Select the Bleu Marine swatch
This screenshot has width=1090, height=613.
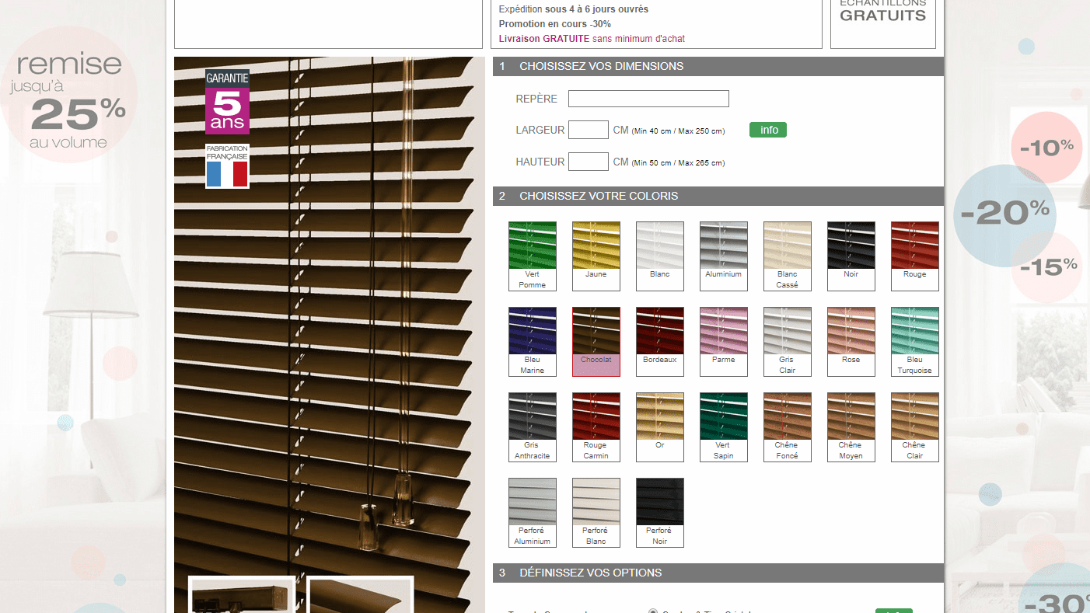pyautogui.click(x=533, y=342)
